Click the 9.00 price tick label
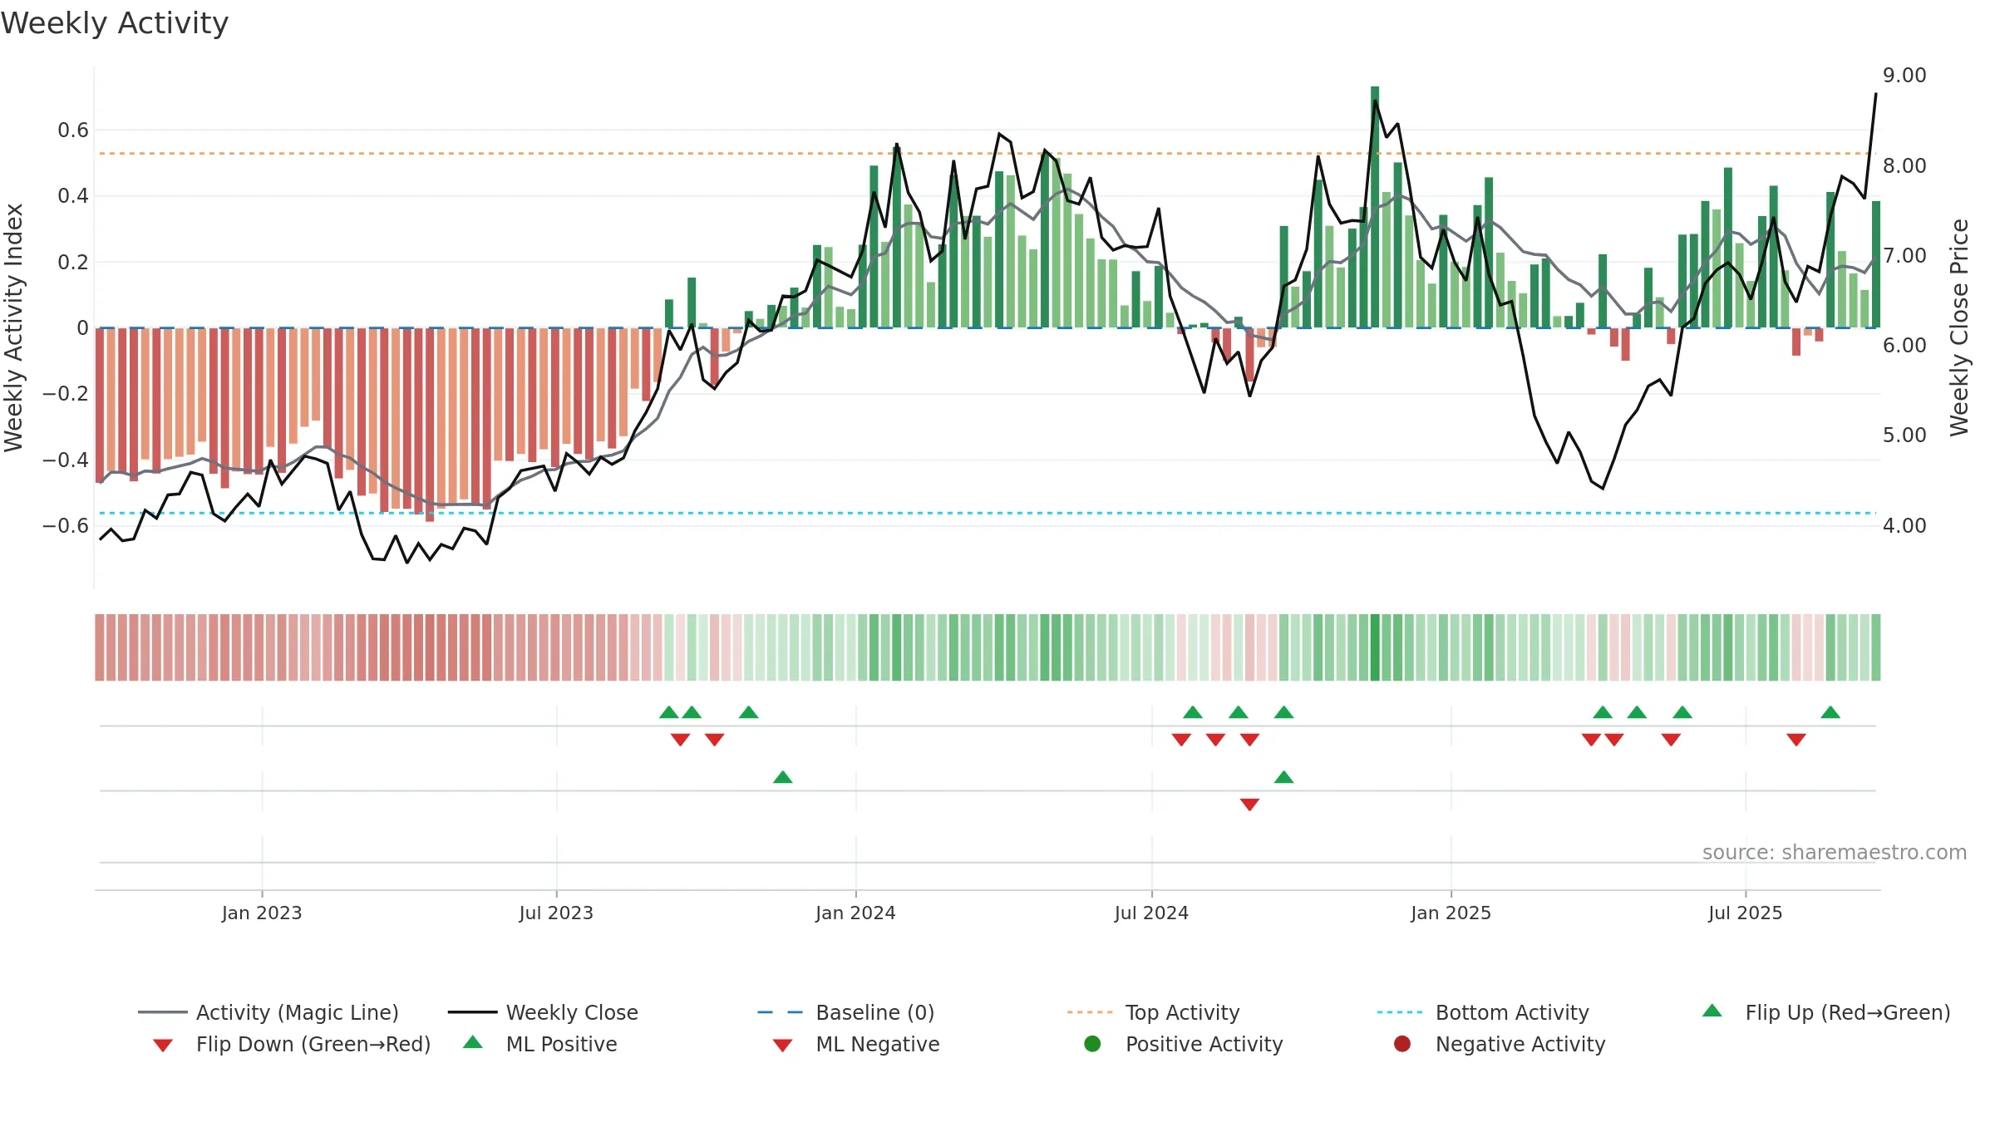Screen dimensions: 1995x1122 click(x=1904, y=76)
